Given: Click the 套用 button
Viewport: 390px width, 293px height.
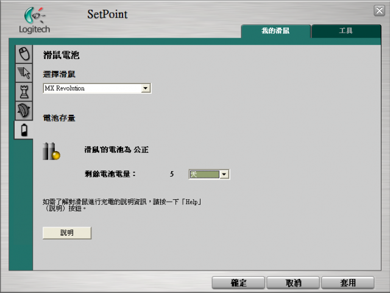Looking at the screenshot, I should (348, 283).
